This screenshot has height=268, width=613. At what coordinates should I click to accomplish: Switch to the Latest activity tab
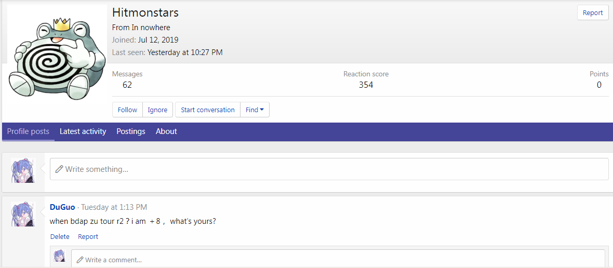point(83,131)
